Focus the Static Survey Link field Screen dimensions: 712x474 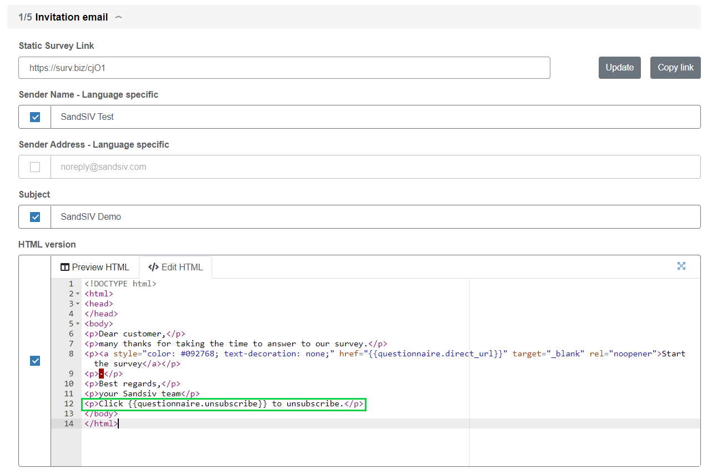284,68
